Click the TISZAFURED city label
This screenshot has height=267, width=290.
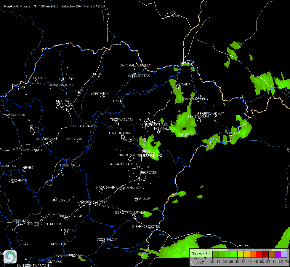click(x=70, y=165)
